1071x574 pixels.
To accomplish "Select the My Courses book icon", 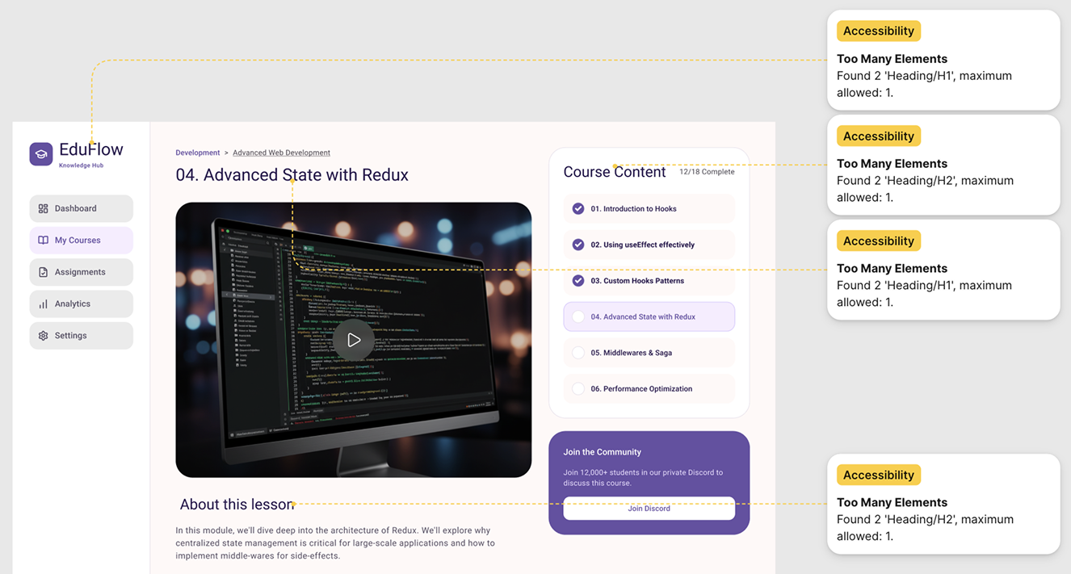I will pos(44,241).
